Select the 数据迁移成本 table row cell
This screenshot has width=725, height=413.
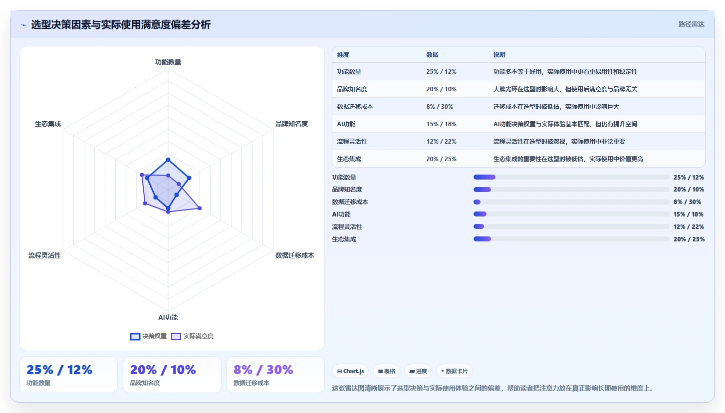tap(355, 107)
